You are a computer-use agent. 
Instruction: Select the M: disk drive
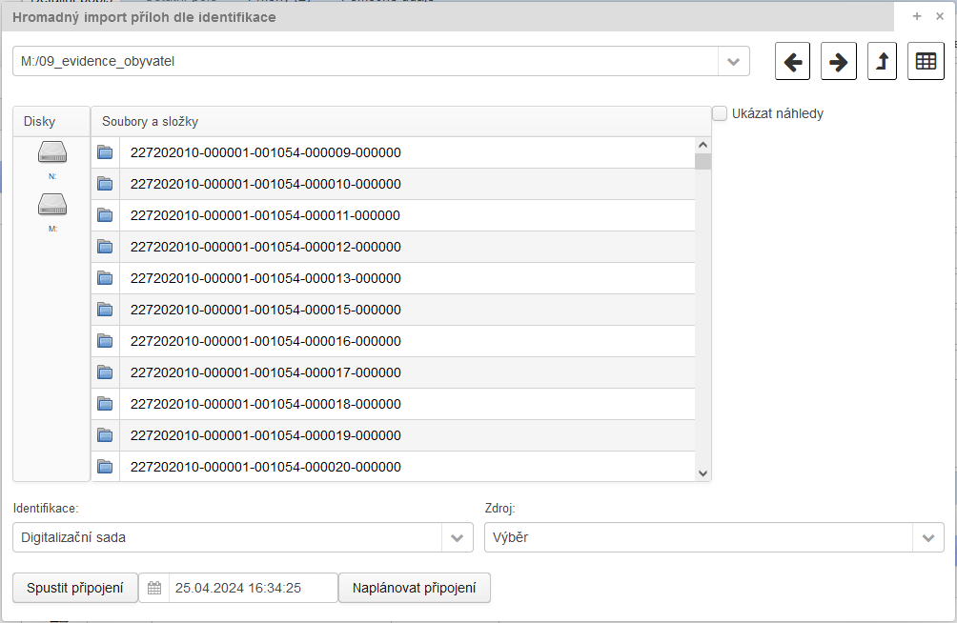pyautogui.click(x=52, y=205)
